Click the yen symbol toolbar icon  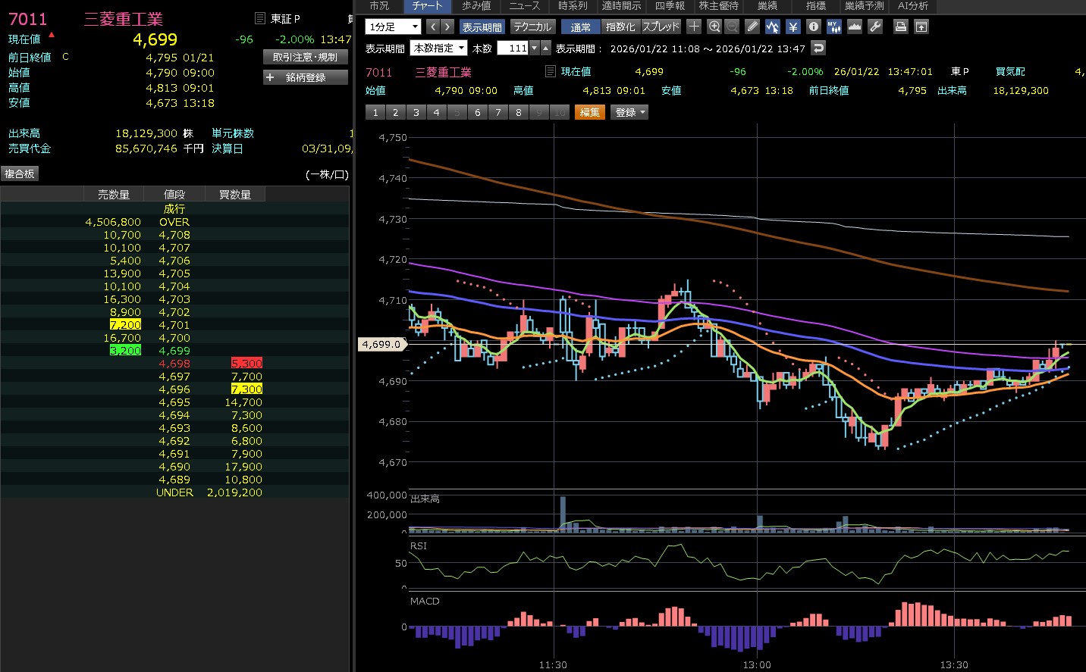(793, 27)
